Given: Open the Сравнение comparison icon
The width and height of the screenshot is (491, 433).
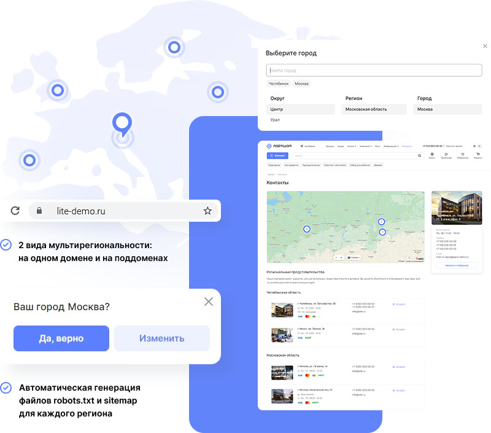Looking at the screenshot, I should coord(447,154).
